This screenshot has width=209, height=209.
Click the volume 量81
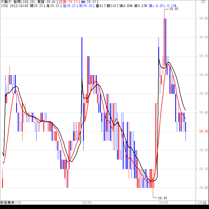(101, 6)
